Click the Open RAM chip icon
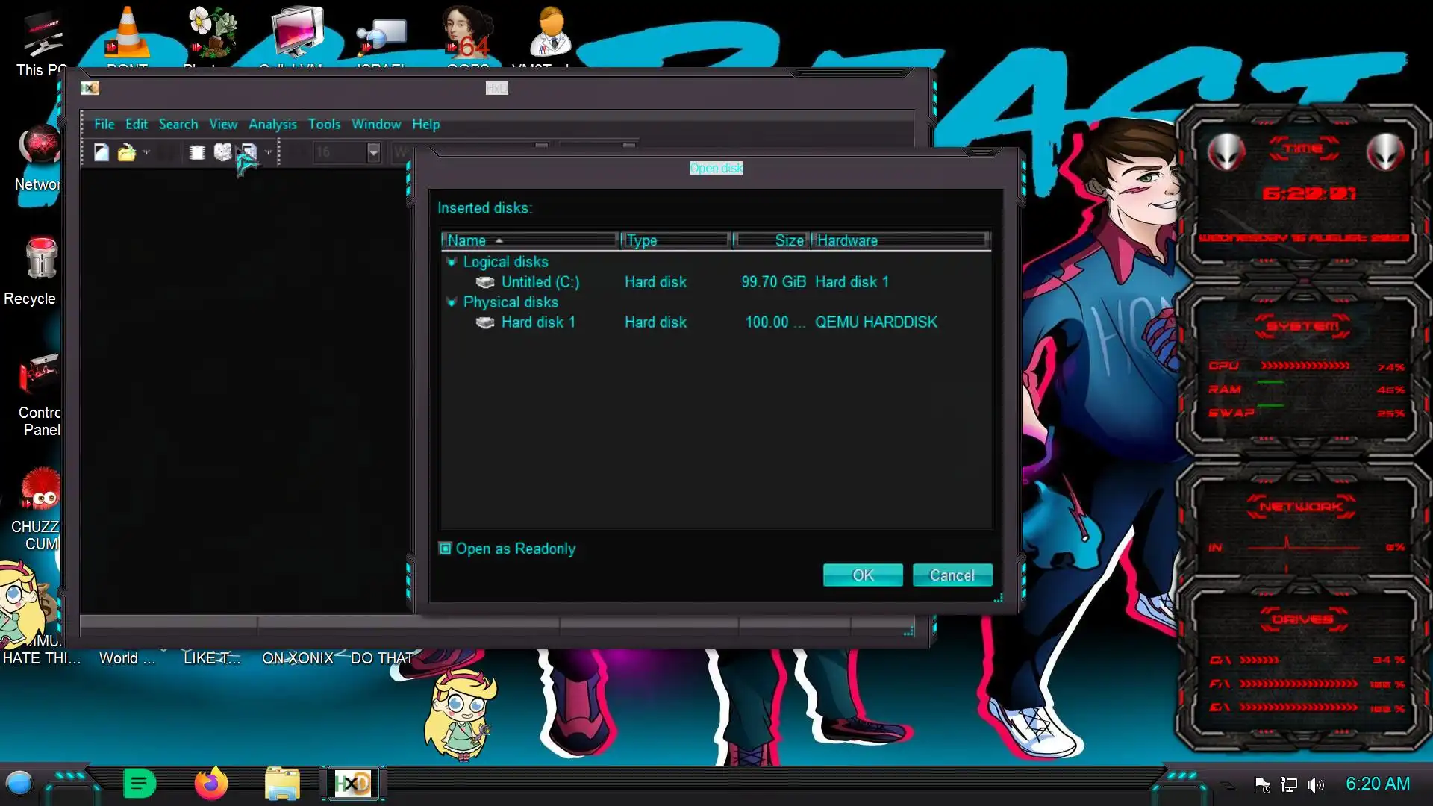Image resolution: width=1433 pixels, height=806 pixels. (197, 152)
